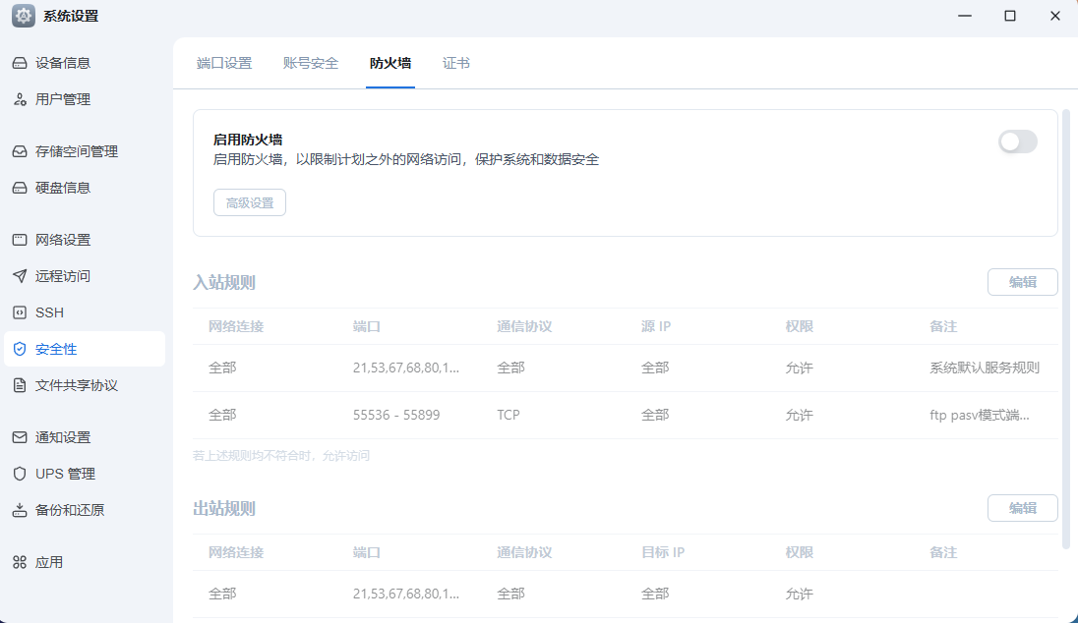Select the Storage Management (存储空间管理) icon
This screenshot has height=623, width=1078.
point(20,151)
